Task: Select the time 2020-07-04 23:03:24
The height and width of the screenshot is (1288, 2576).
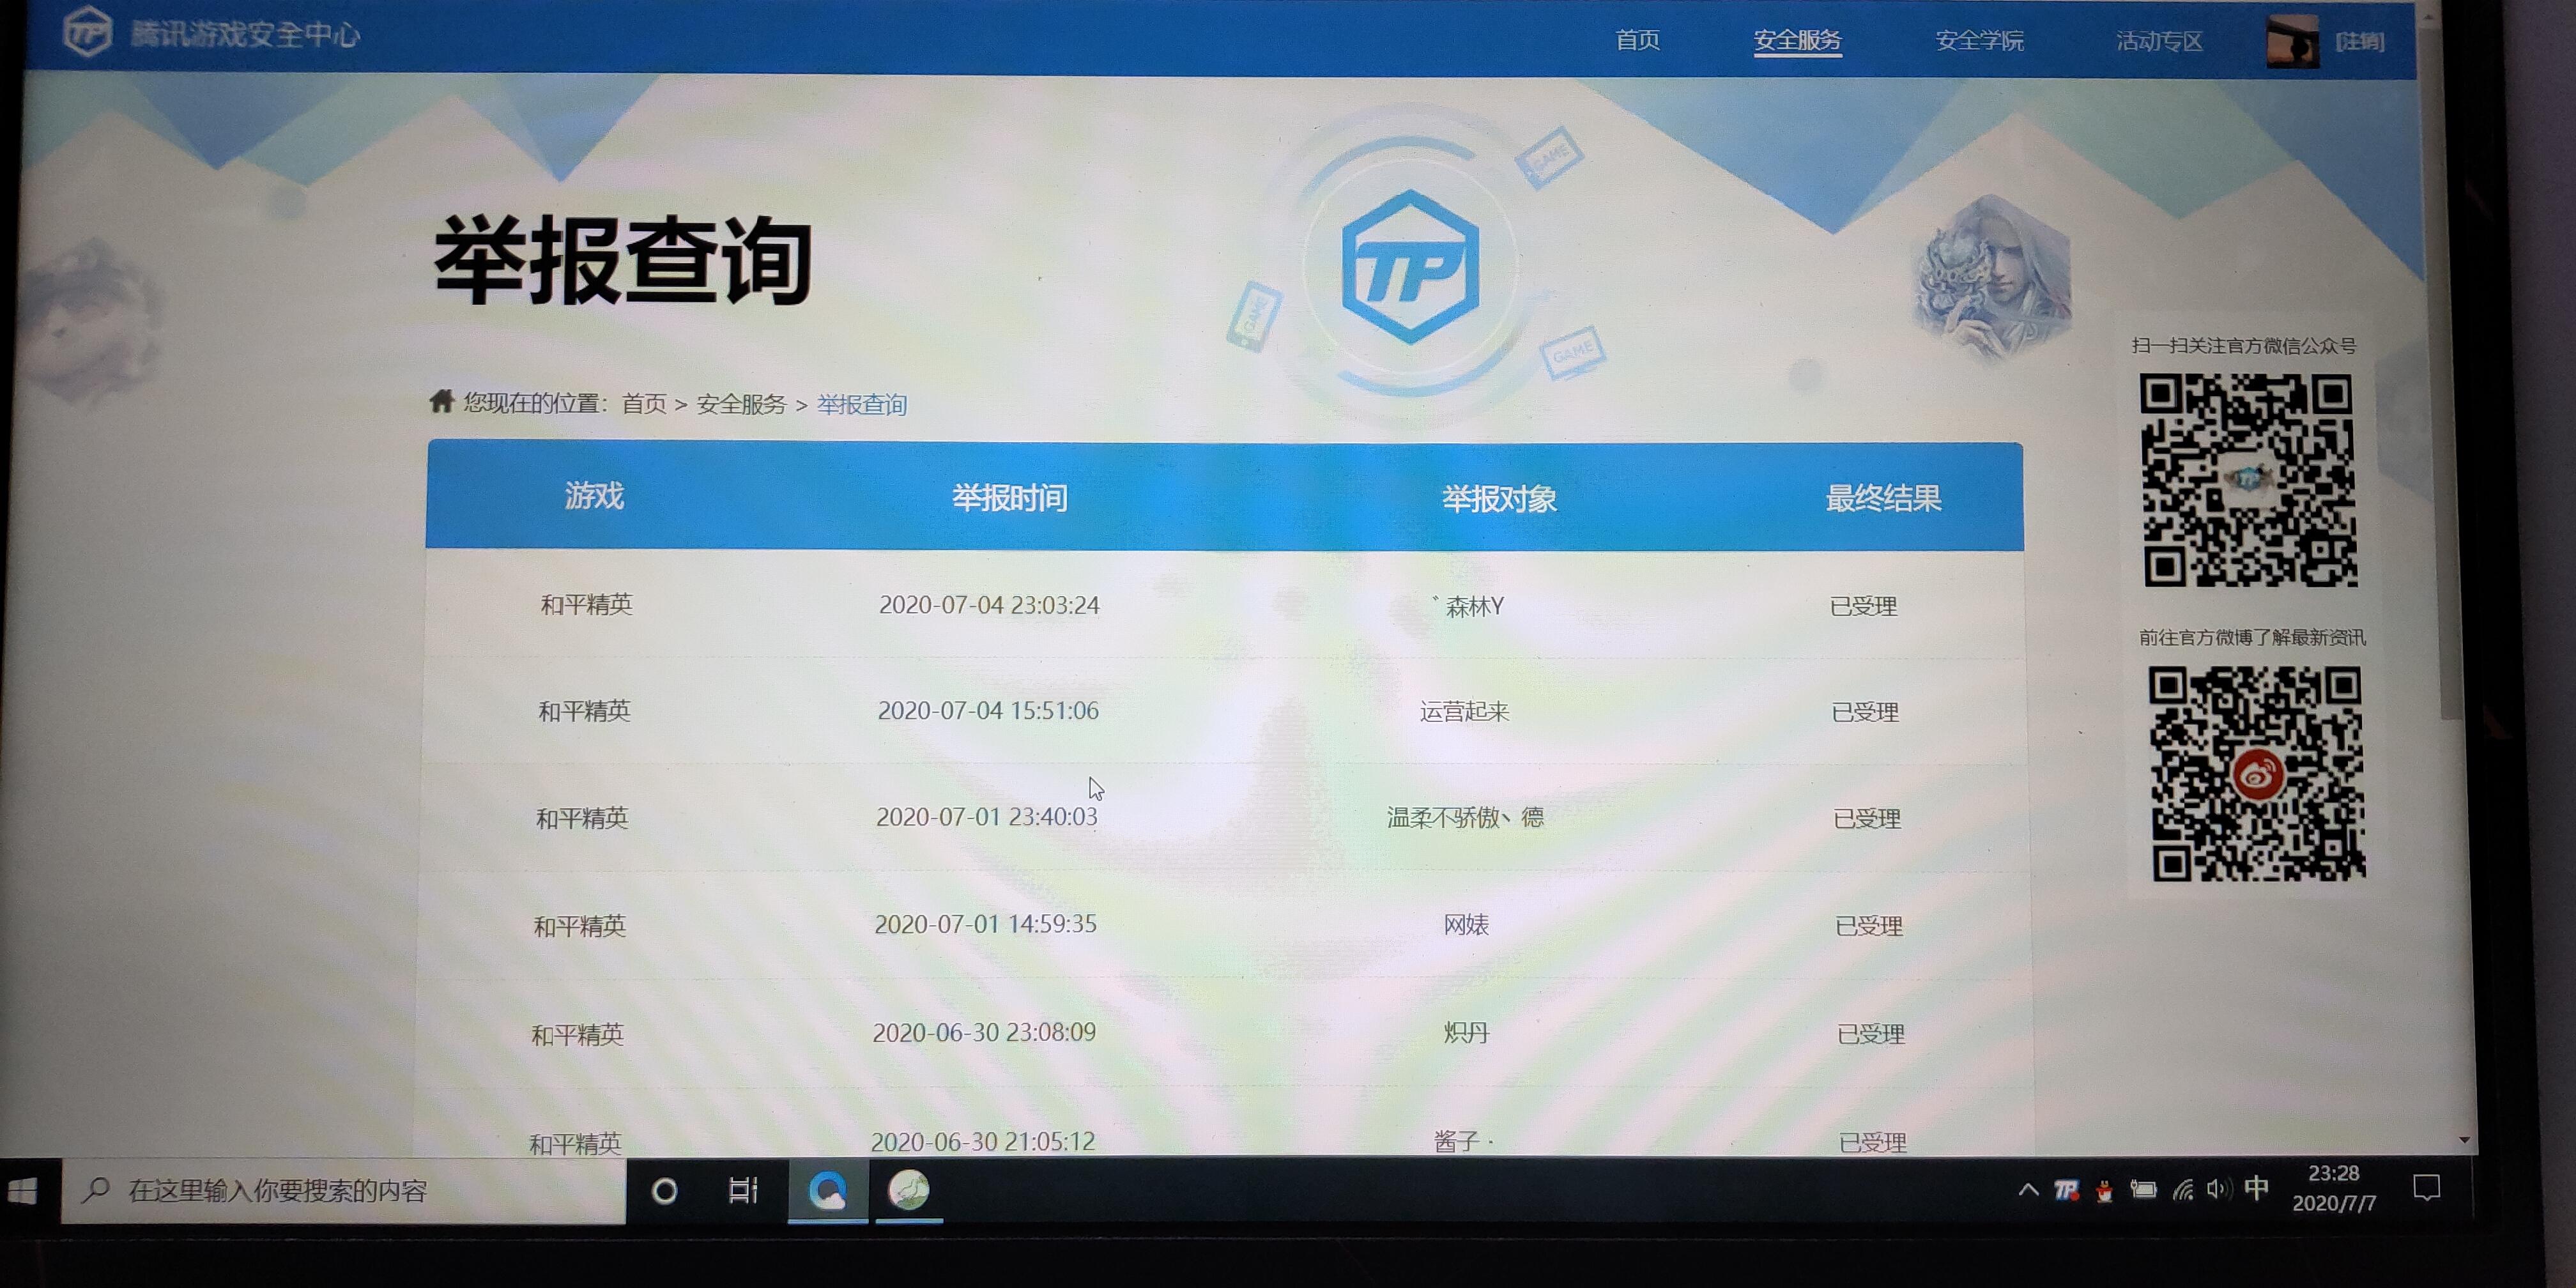Action: tap(989, 605)
